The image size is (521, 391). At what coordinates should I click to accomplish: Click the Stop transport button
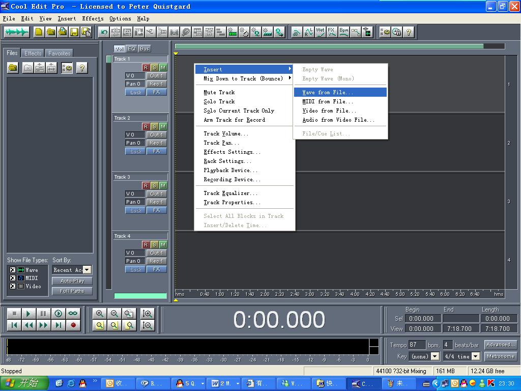click(14, 314)
